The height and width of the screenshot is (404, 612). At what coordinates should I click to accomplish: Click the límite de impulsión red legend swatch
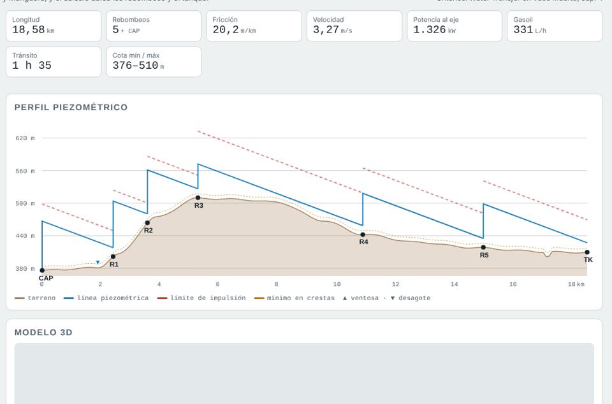coord(162,298)
